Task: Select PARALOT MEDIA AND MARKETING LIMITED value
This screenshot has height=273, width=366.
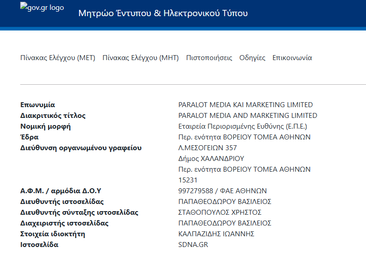Action: tap(247, 116)
